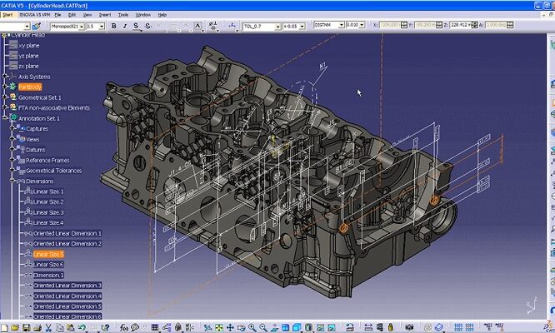Click the Cut scissors icon

tap(48, 327)
